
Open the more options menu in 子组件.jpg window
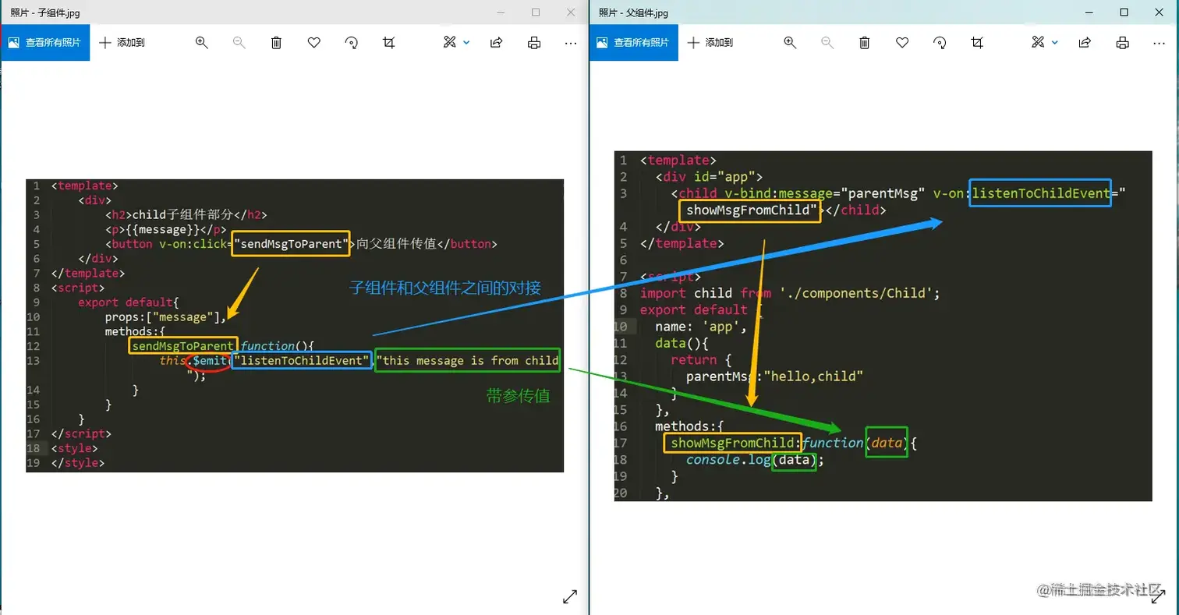(x=571, y=43)
